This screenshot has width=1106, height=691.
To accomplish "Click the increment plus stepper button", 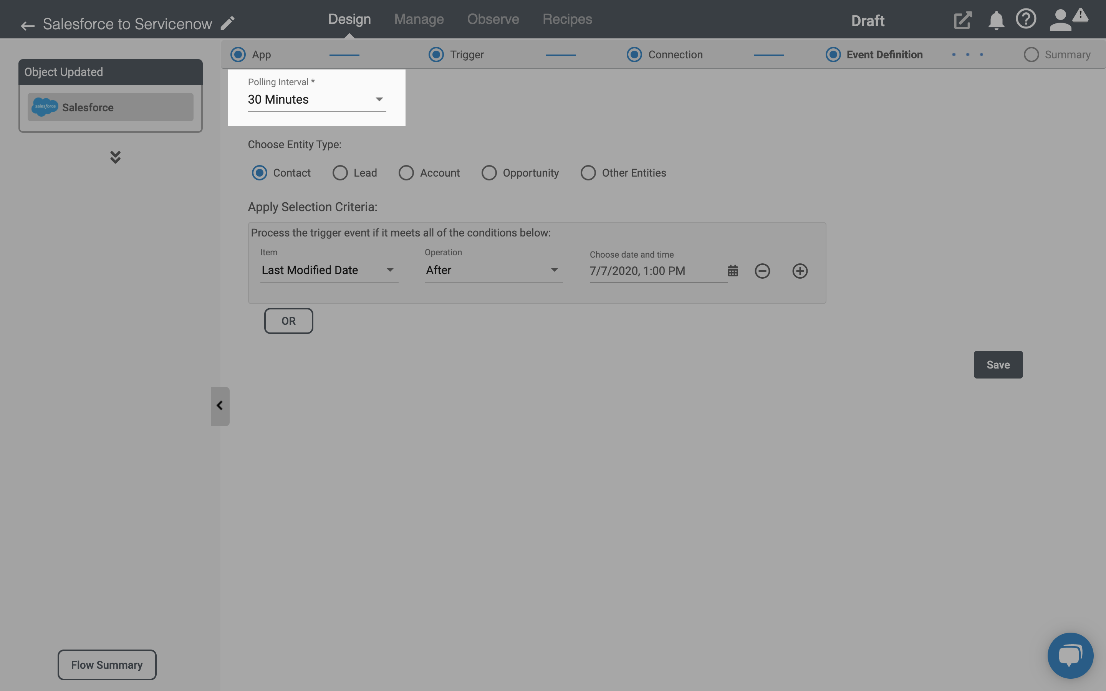I will 800,271.
